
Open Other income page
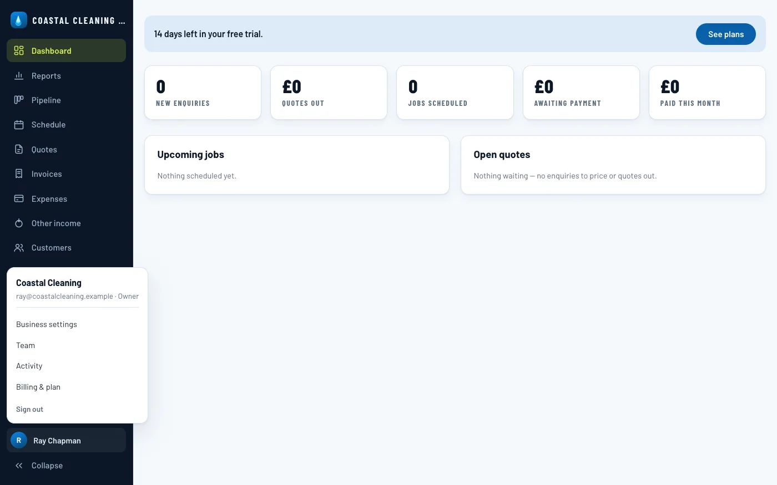point(66,223)
